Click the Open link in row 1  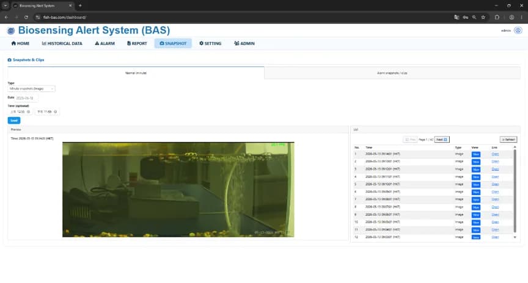coord(495,154)
